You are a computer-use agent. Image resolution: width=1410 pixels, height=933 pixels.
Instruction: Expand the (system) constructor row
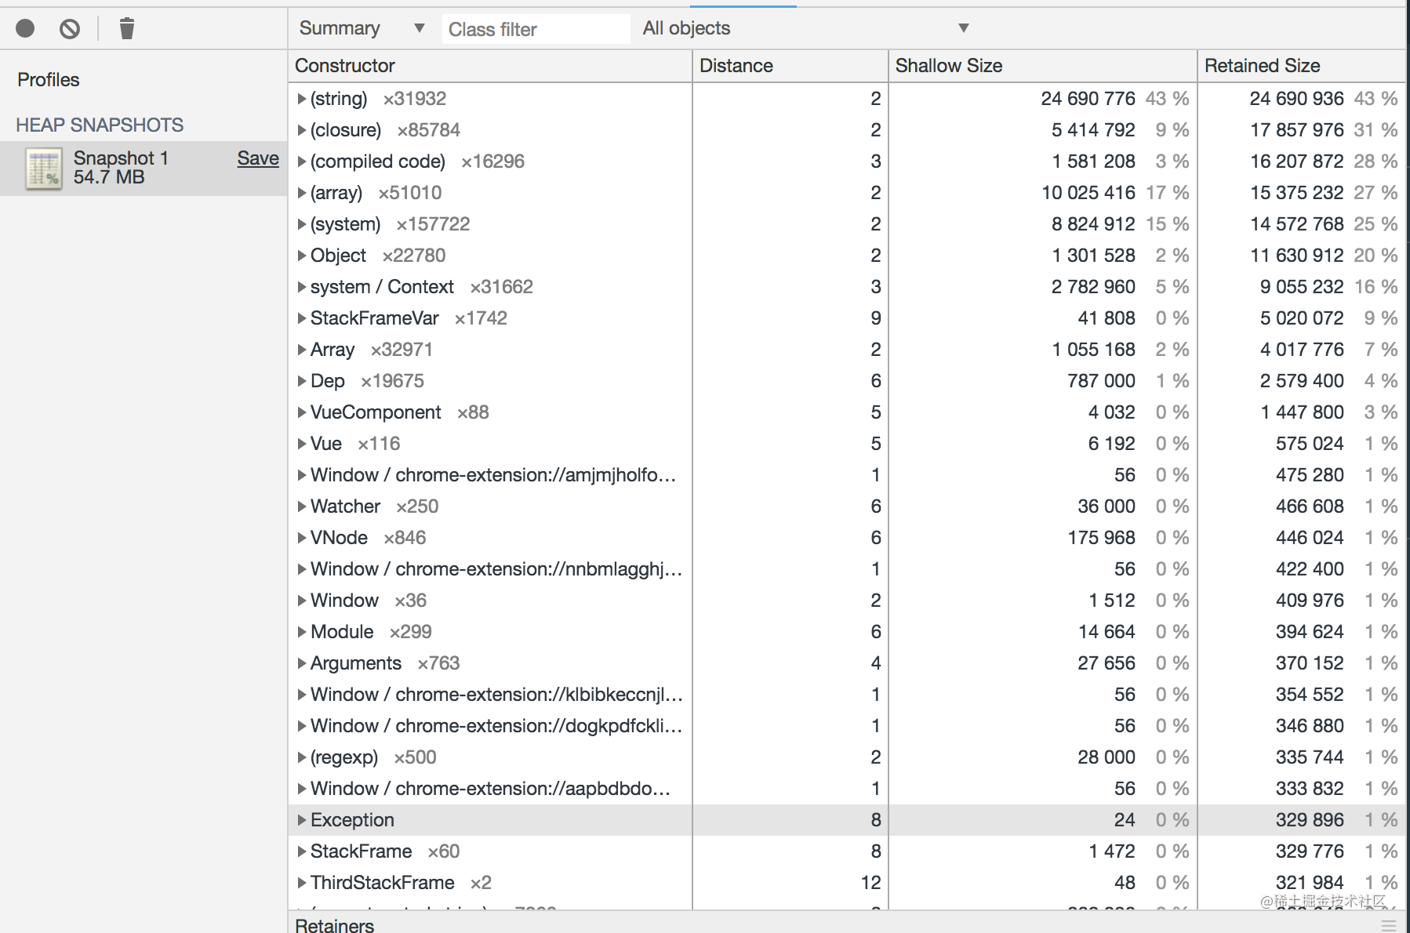coord(302,224)
